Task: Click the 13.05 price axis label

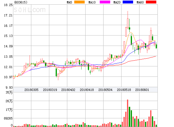Action: click(8, 57)
